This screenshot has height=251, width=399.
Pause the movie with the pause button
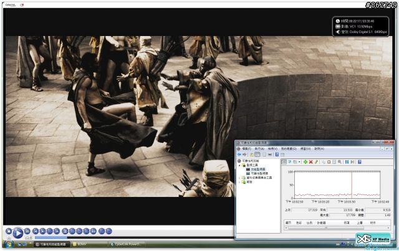27,231
